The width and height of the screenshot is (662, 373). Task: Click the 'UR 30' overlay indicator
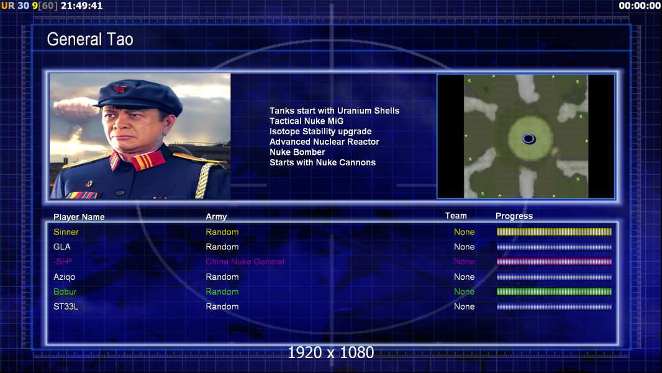click(x=15, y=6)
